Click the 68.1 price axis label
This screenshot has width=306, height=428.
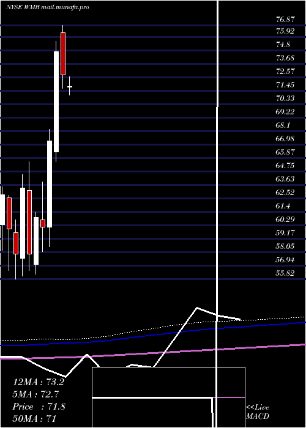[283, 125]
